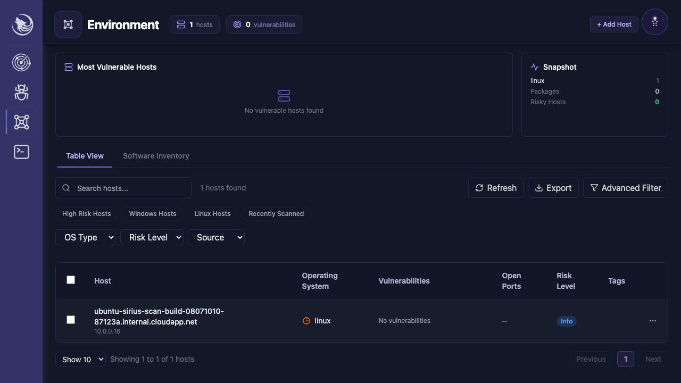Screen dimensions: 681x383
Task: Open the three-dot actions menu for the ubuntu host
Action: 653,321
